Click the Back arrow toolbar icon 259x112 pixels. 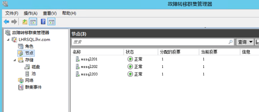6,22
